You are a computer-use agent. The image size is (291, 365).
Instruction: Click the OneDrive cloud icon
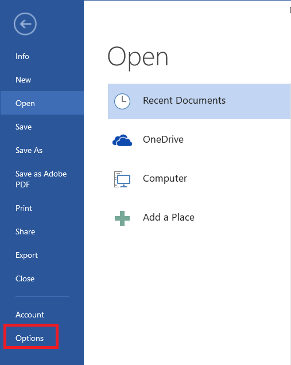[x=122, y=140]
